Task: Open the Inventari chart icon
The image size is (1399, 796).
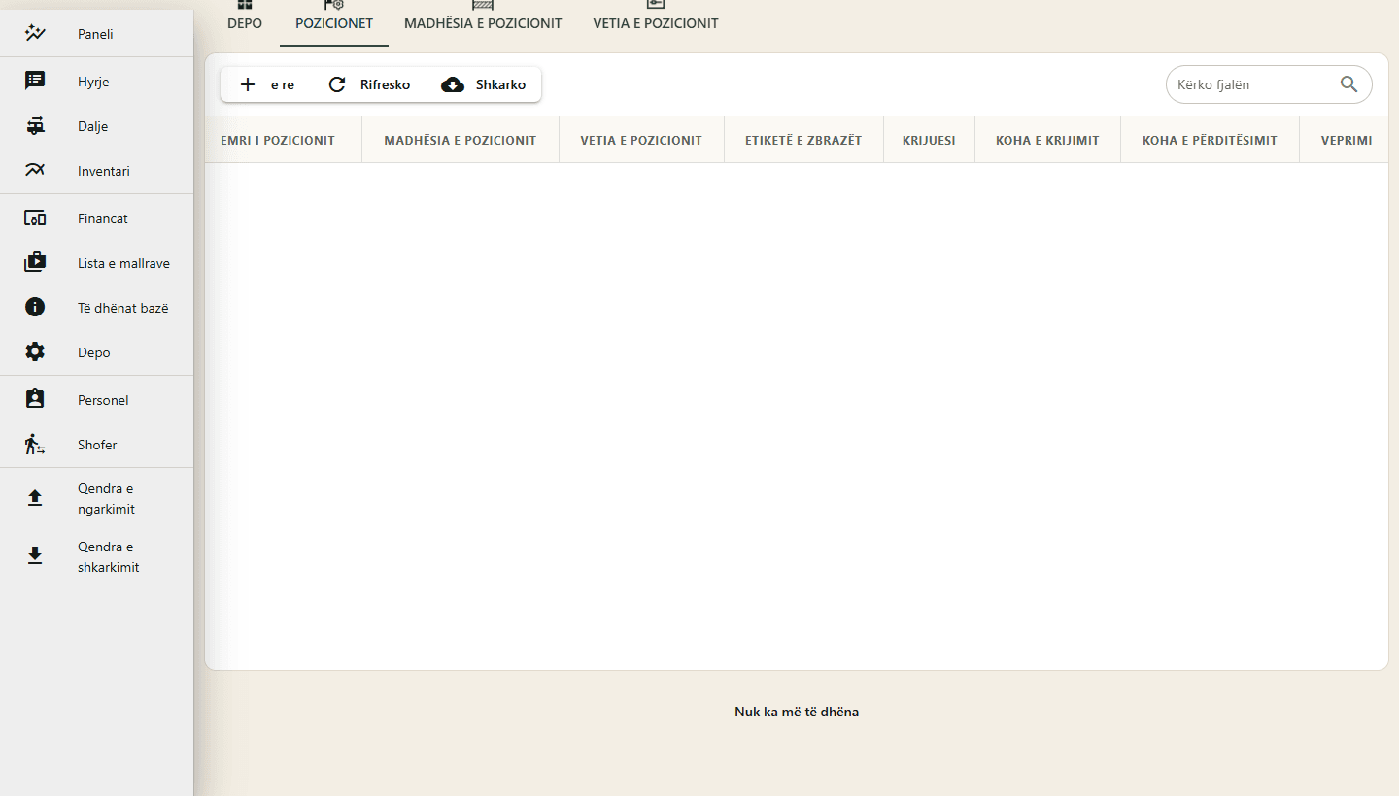Action: (x=35, y=171)
